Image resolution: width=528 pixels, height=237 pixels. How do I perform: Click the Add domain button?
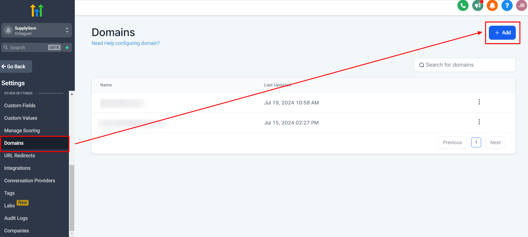click(502, 33)
